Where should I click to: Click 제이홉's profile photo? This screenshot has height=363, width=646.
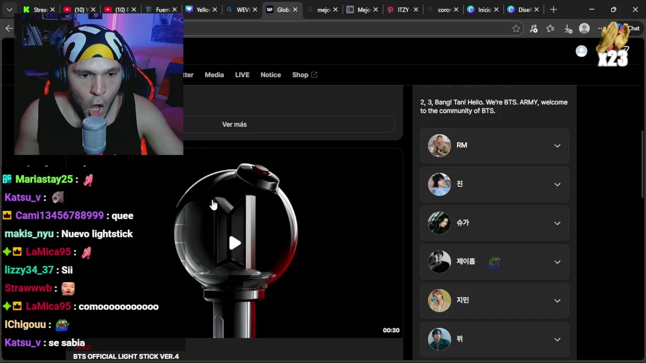click(439, 262)
